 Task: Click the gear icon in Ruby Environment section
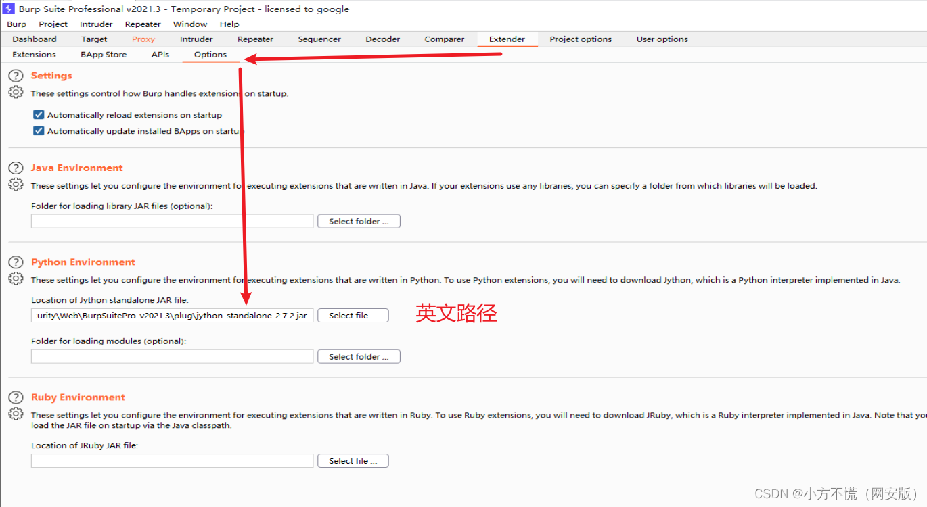pyautogui.click(x=16, y=414)
